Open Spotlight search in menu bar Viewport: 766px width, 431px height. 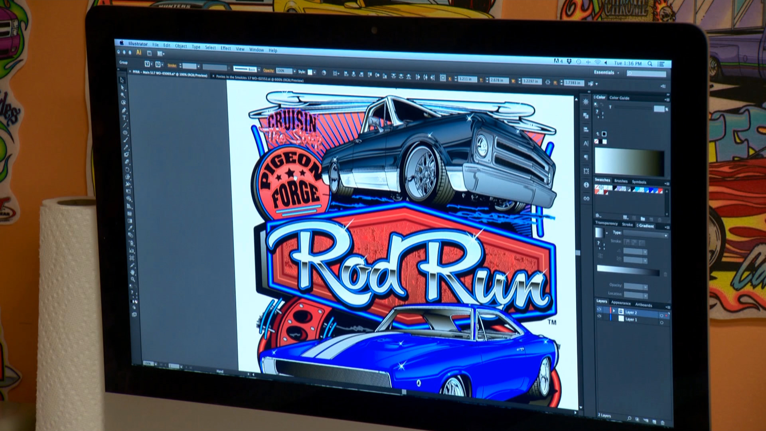tap(650, 63)
